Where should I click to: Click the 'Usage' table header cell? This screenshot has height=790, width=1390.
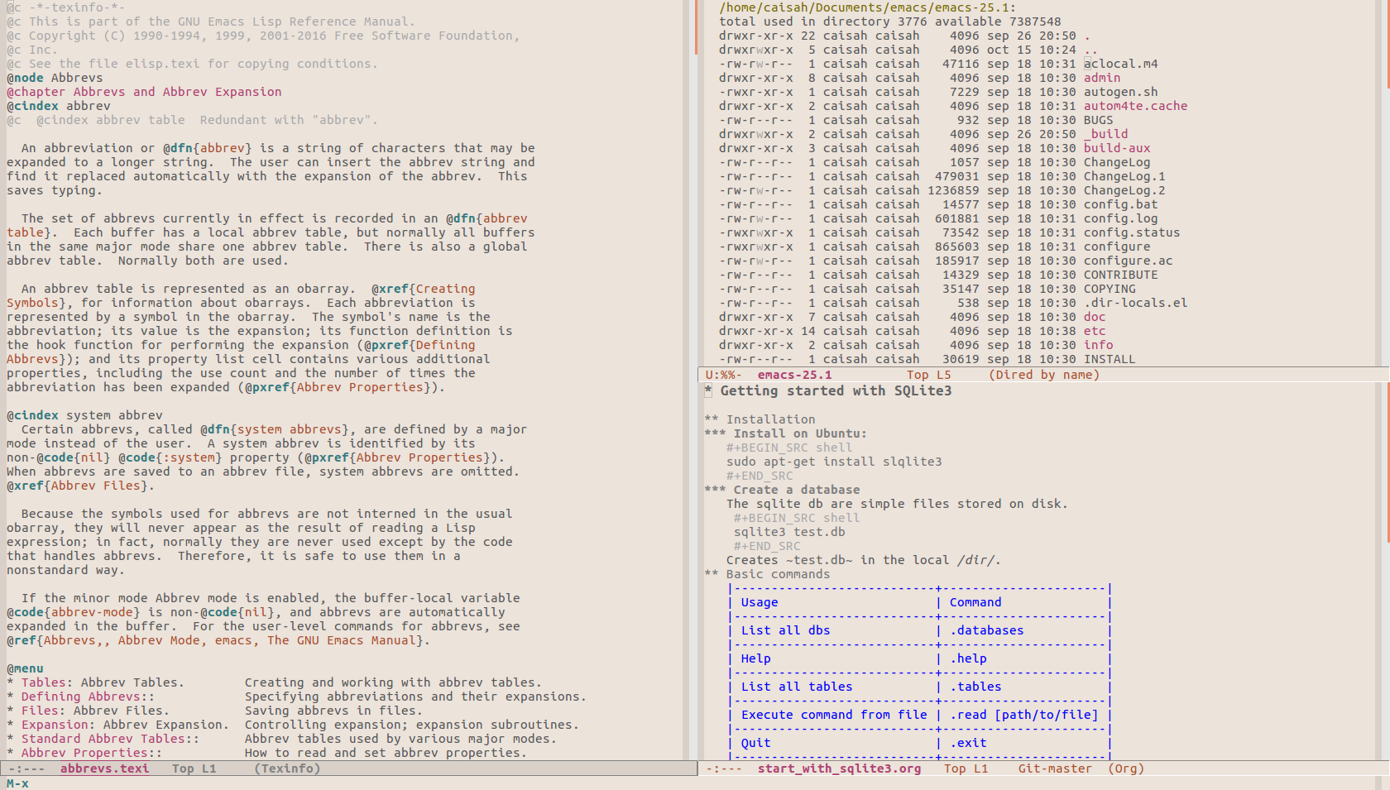(760, 602)
